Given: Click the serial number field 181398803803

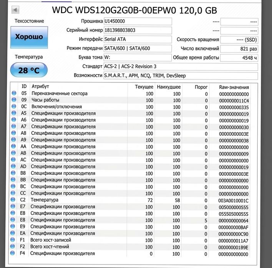Looking at the screenshot, I should click(x=138, y=30).
